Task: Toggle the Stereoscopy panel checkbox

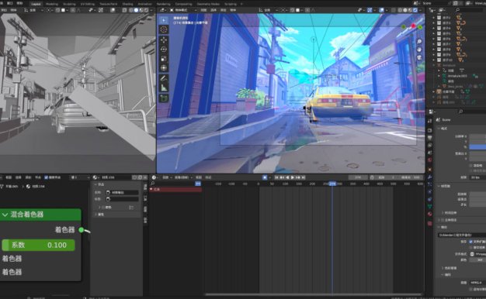Action: click(443, 220)
